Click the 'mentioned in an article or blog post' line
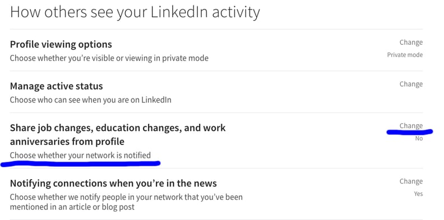The image size is (444, 220). click(72, 207)
